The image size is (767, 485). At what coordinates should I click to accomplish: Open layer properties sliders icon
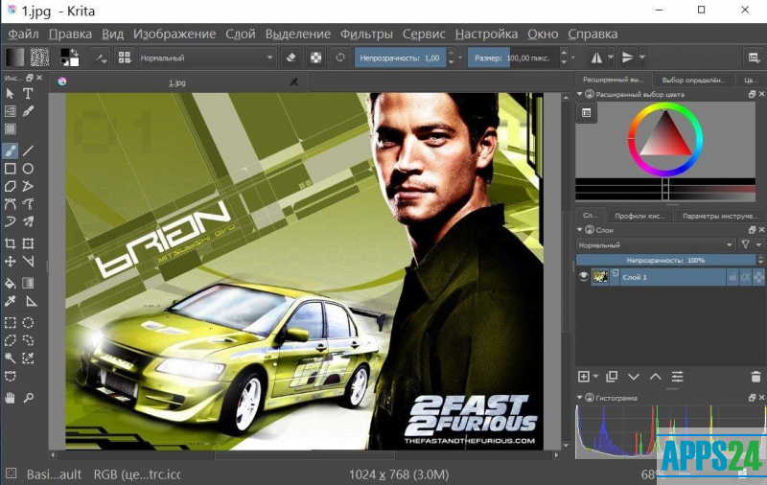click(x=677, y=377)
